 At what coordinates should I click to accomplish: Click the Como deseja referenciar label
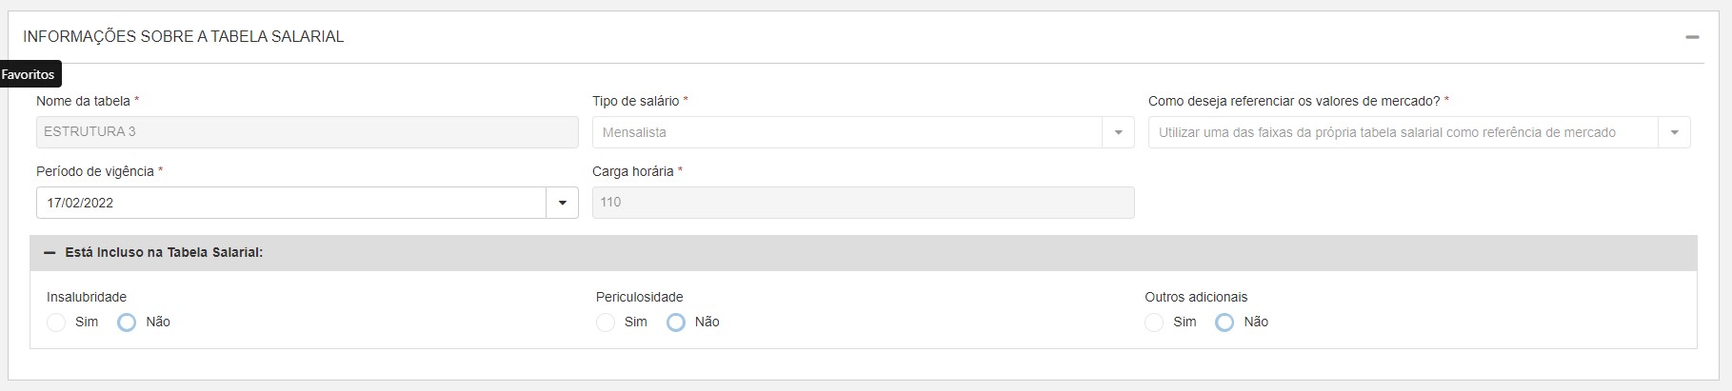1294,101
